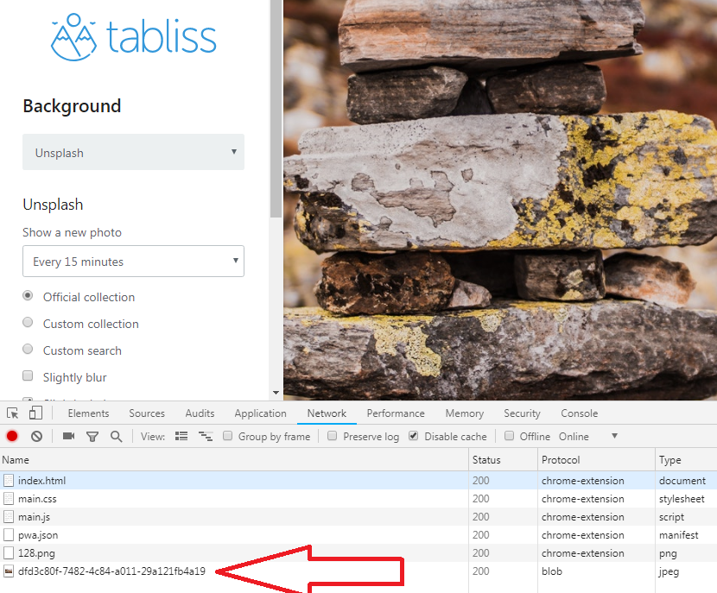This screenshot has height=593, width=717.
Task: Sort by the Protocol column header
Action: click(596, 459)
